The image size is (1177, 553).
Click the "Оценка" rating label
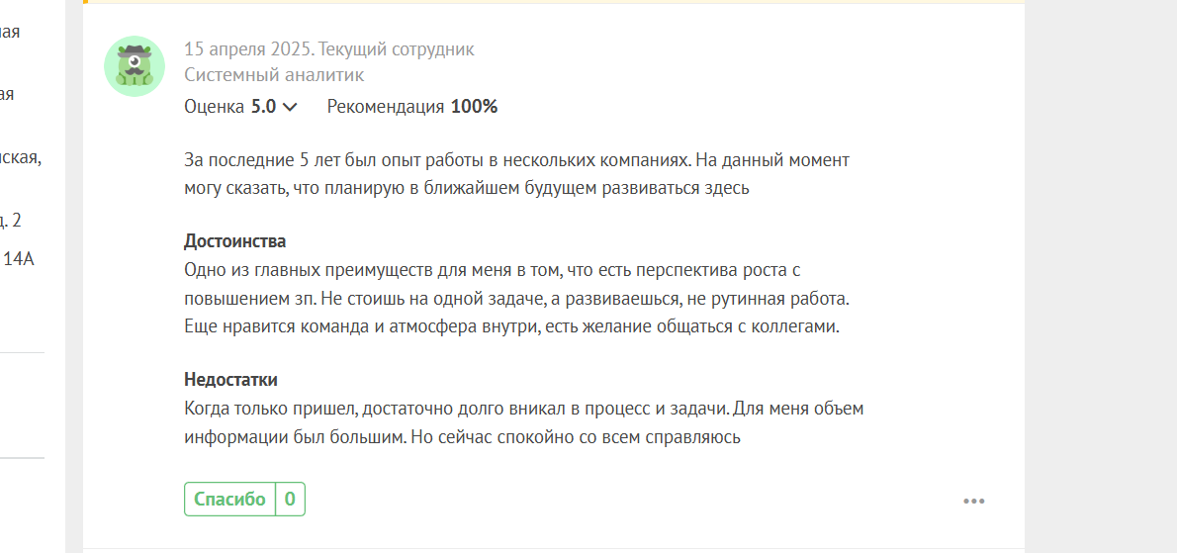215,107
